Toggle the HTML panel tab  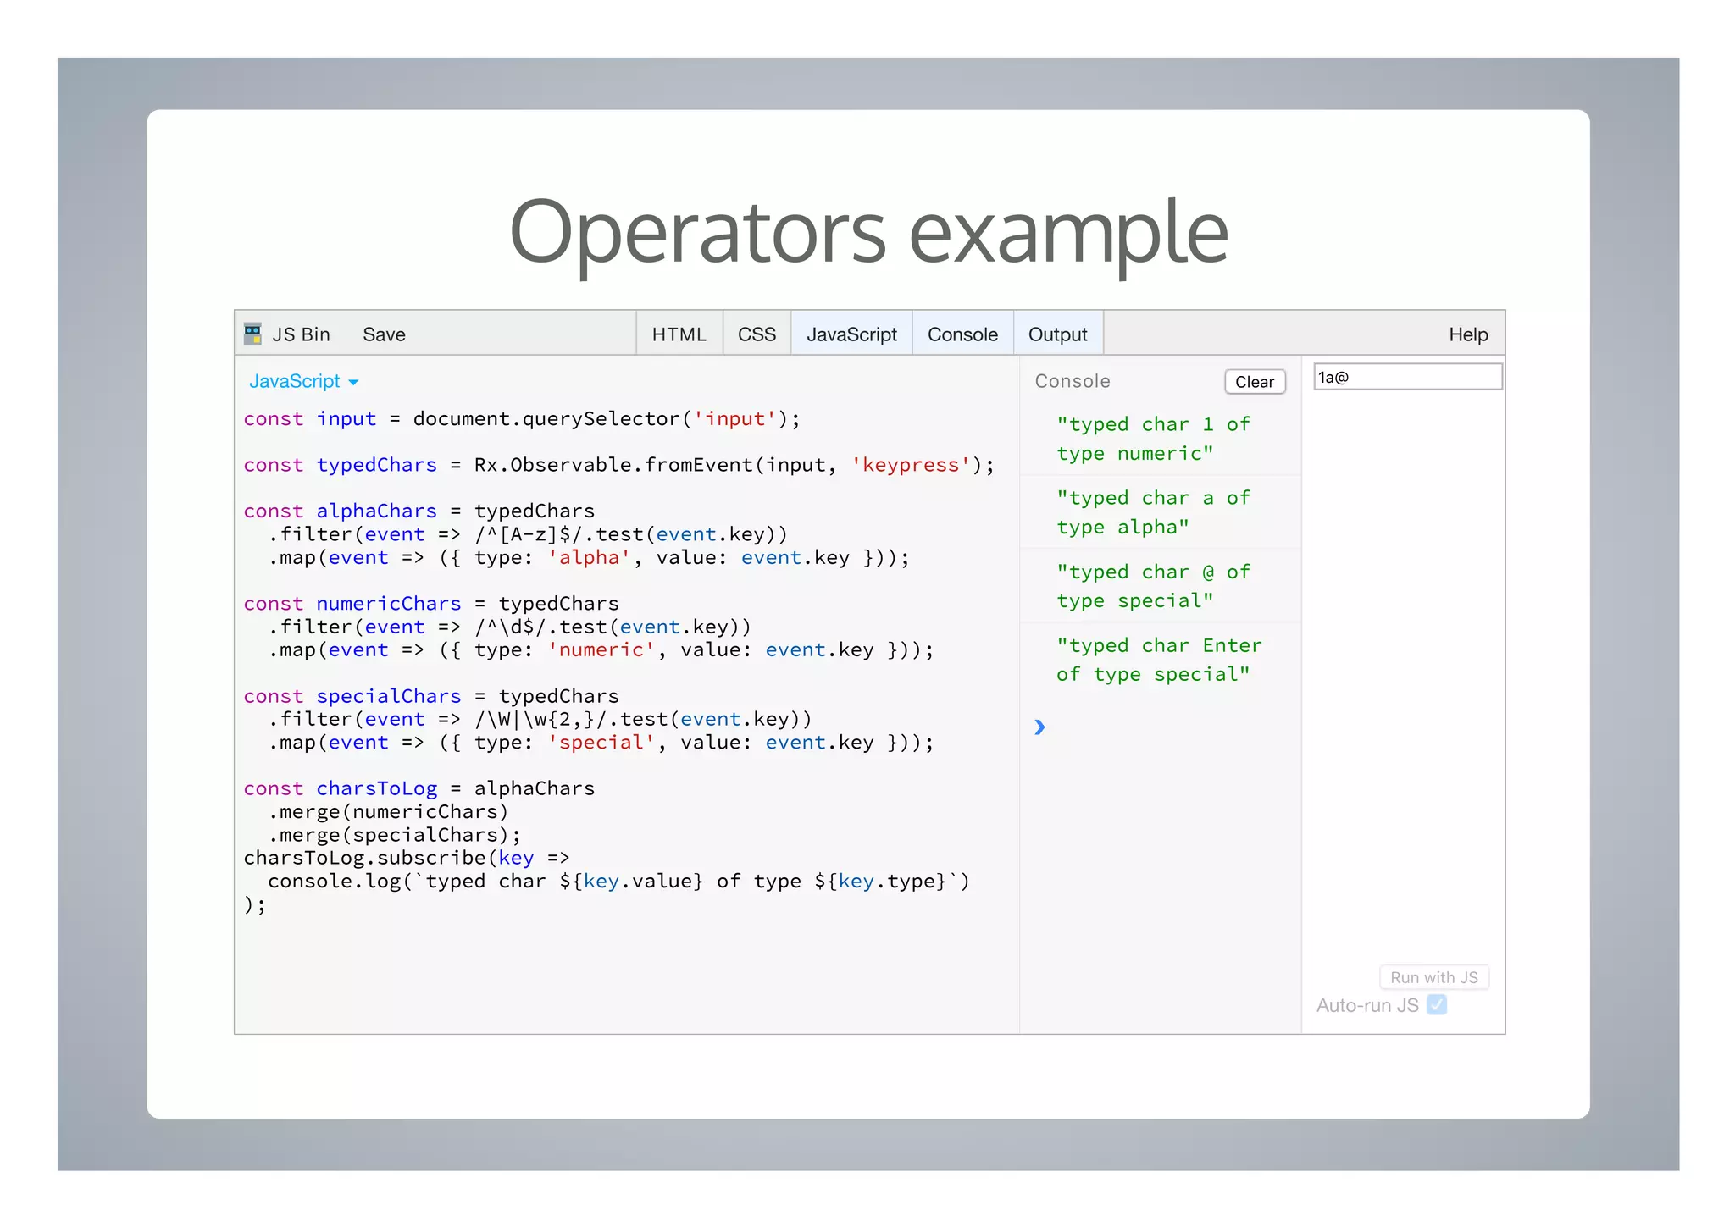point(679,334)
